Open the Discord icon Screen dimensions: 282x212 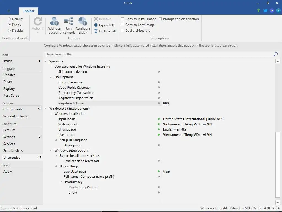tap(272, 10)
